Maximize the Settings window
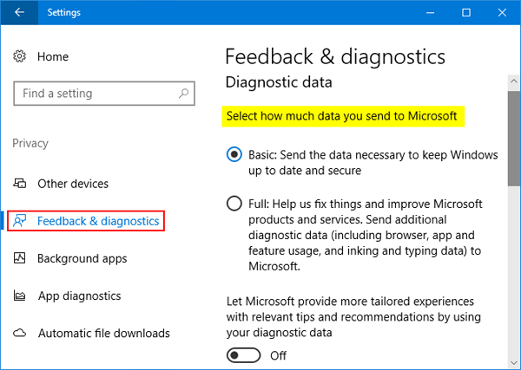The height and width of the screenshot is (370, 521). (466, 13)
